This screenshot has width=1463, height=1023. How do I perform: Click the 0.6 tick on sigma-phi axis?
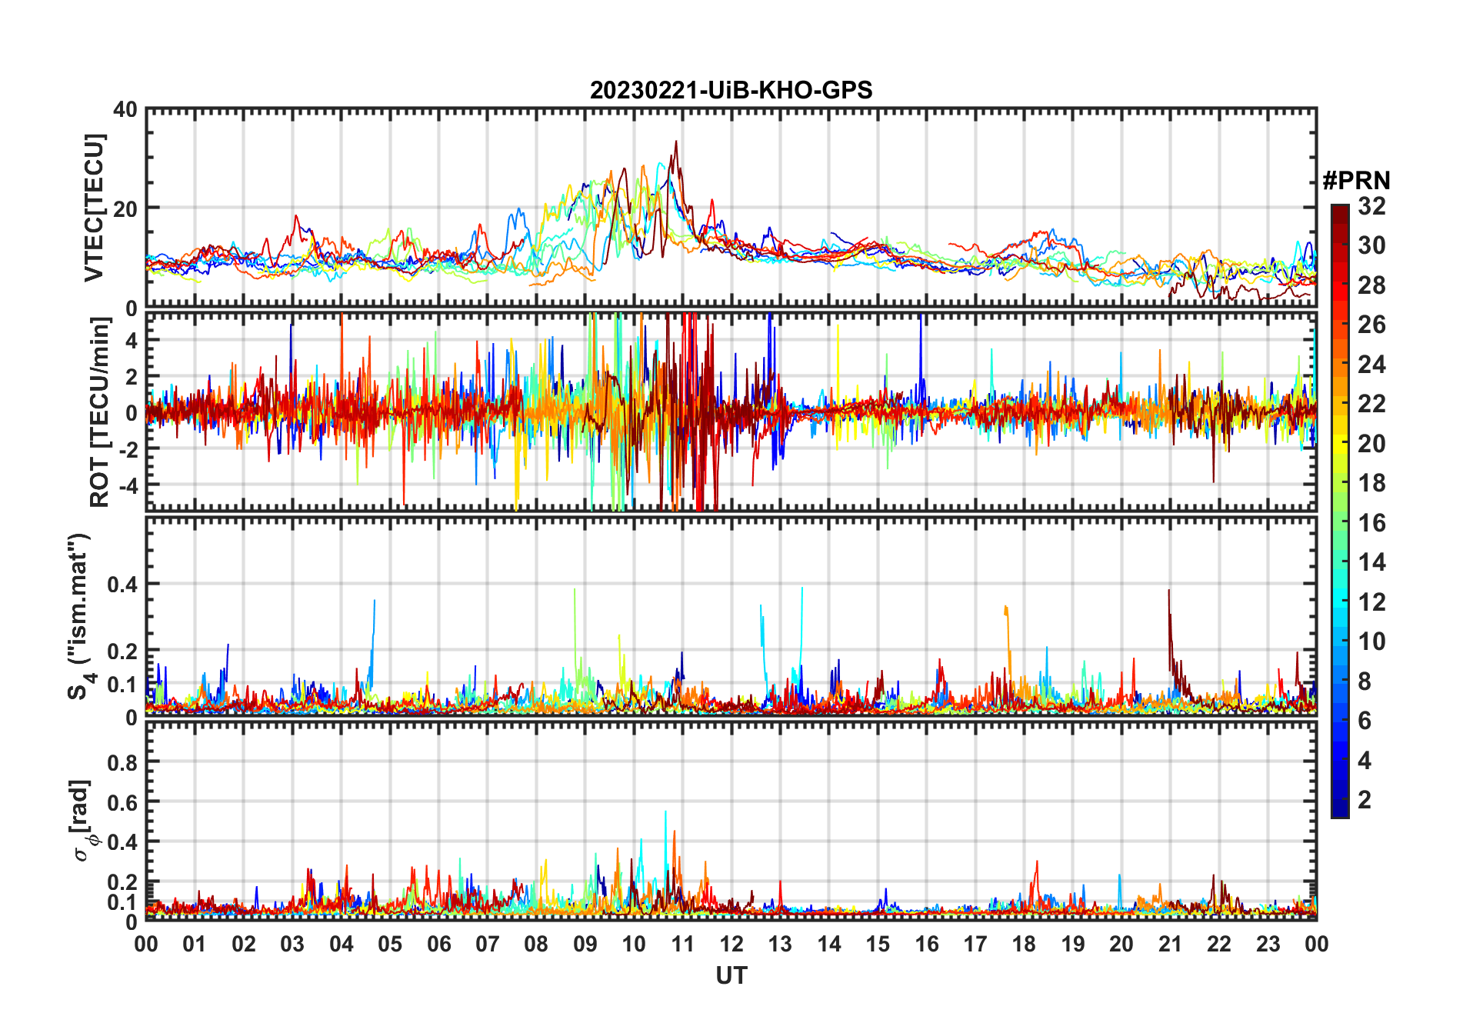coord(123,802)
